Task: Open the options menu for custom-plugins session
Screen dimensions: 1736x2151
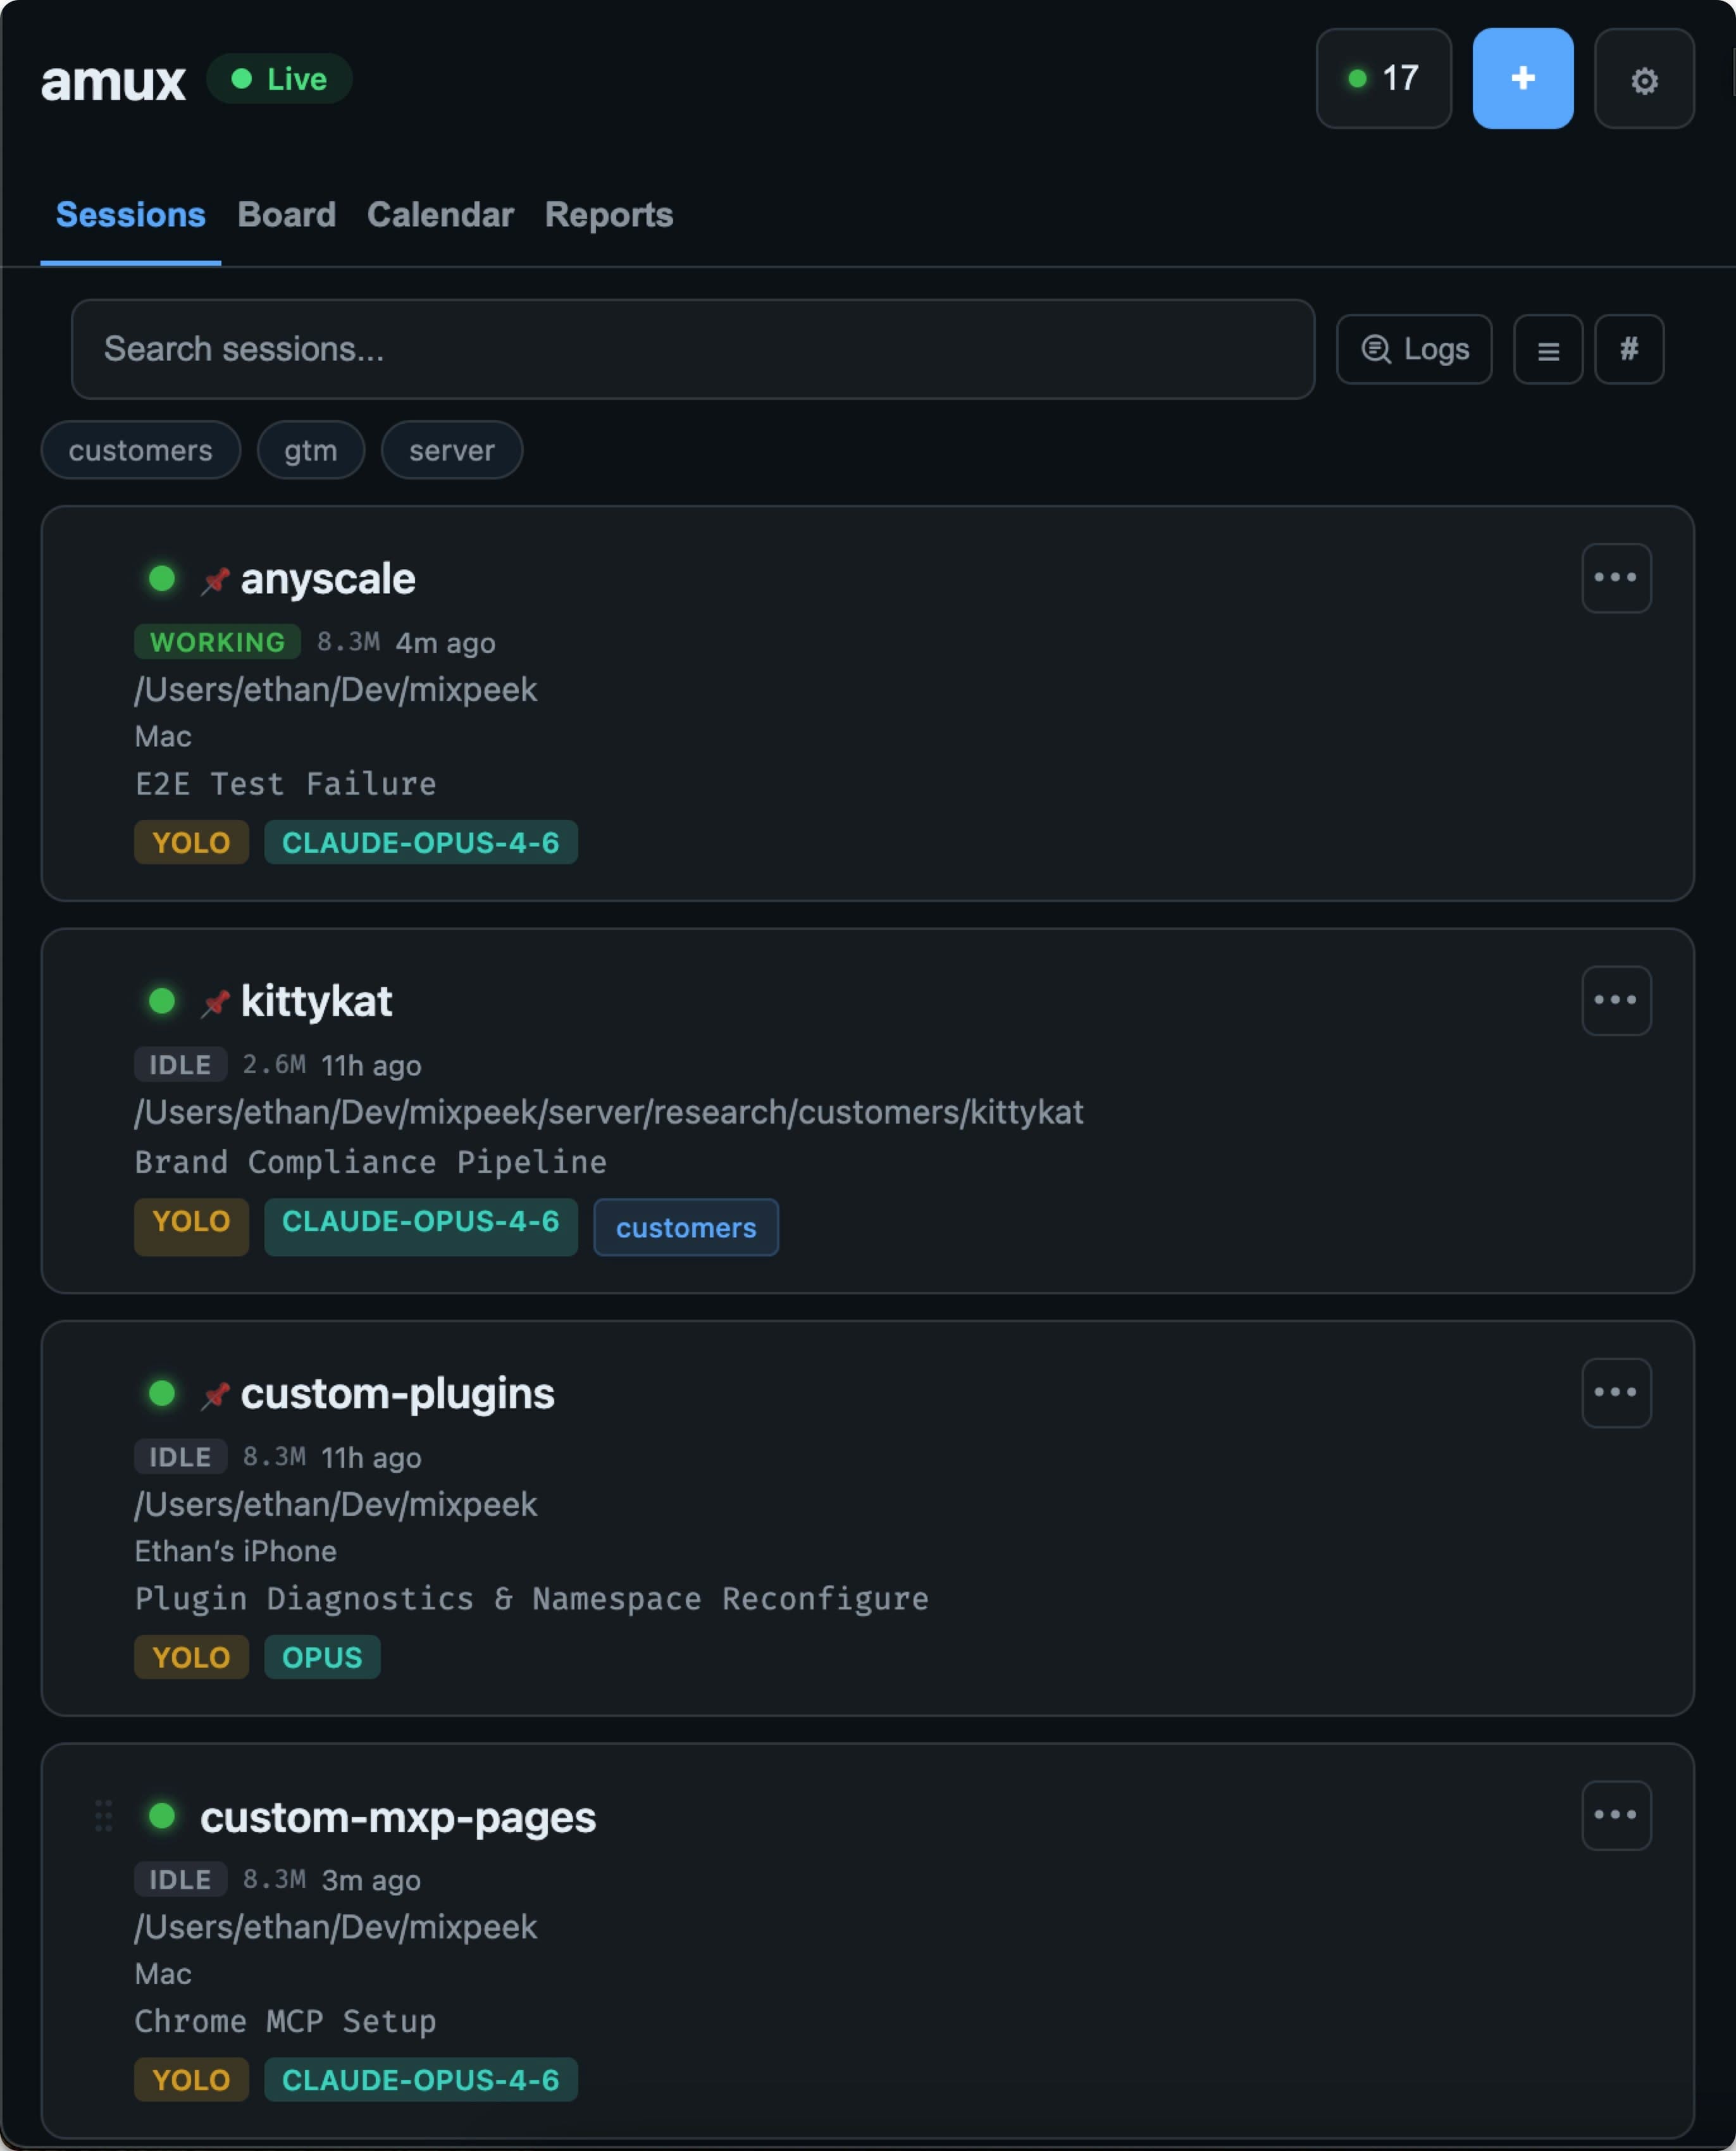Action: click(1616, 1391)
